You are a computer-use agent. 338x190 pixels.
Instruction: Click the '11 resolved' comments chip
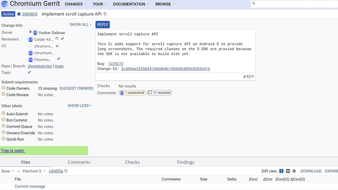coord(159,93)
